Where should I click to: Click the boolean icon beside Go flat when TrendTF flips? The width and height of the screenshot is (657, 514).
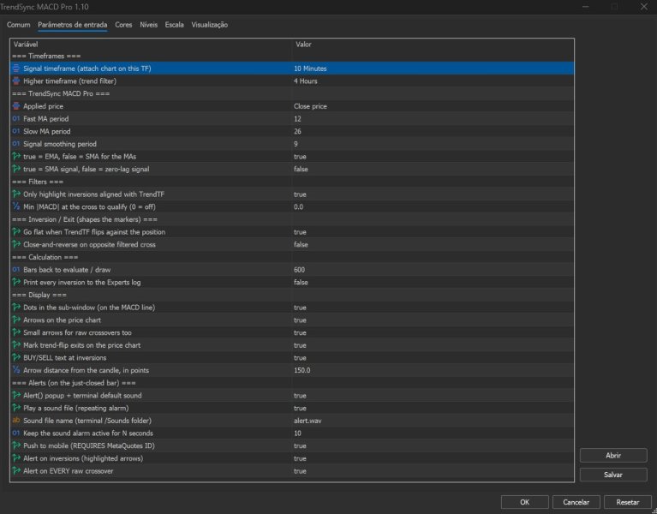[x=16, y=231]
